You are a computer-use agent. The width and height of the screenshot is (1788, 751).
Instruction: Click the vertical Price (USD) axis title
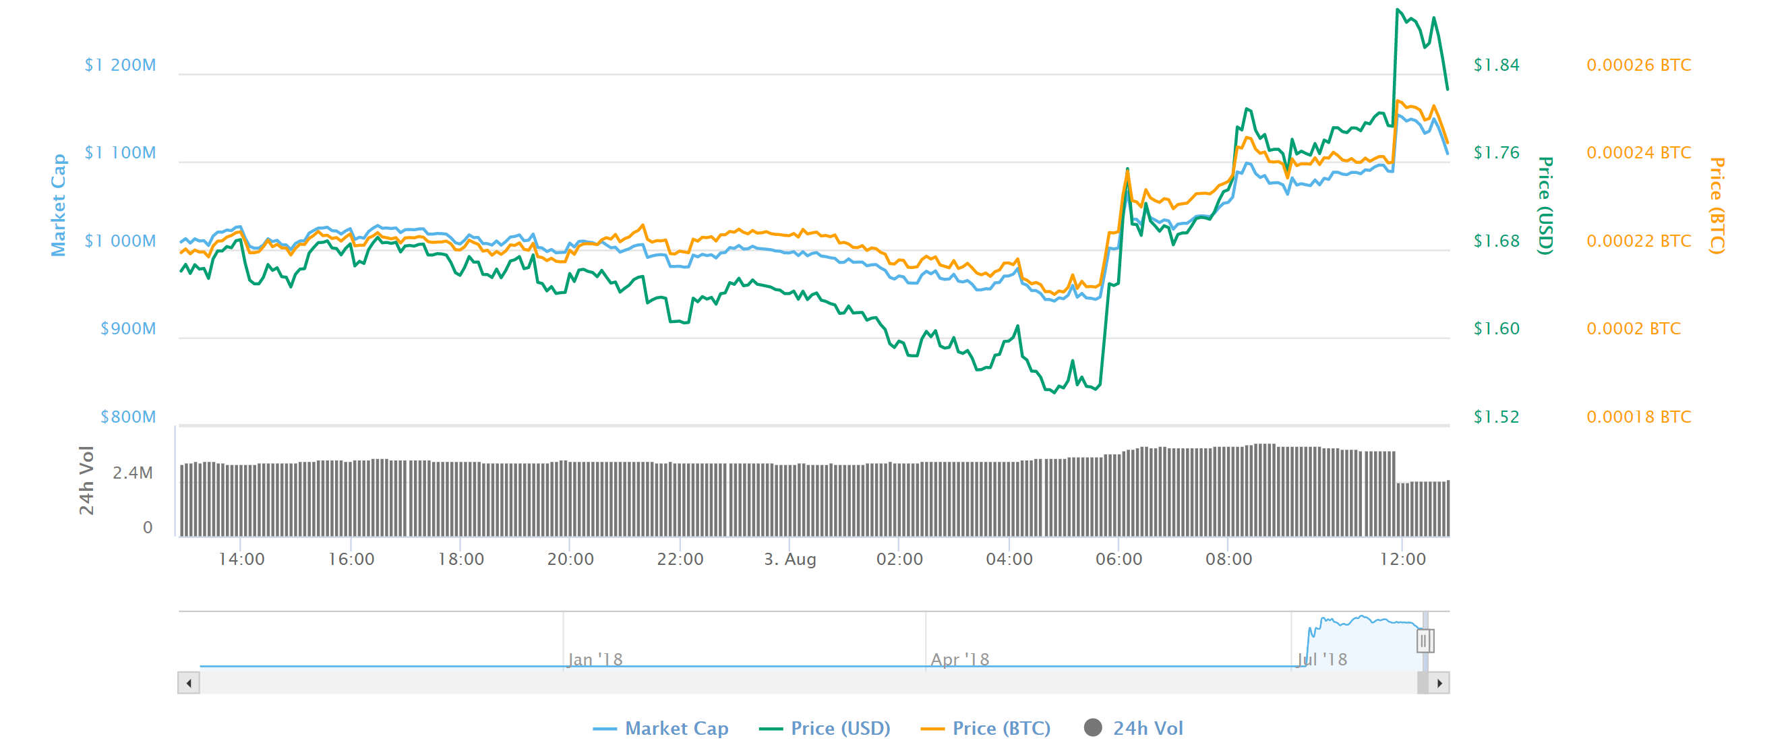1545,206
